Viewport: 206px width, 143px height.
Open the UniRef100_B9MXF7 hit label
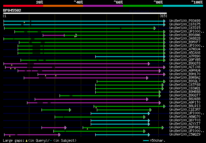[185, 42]
